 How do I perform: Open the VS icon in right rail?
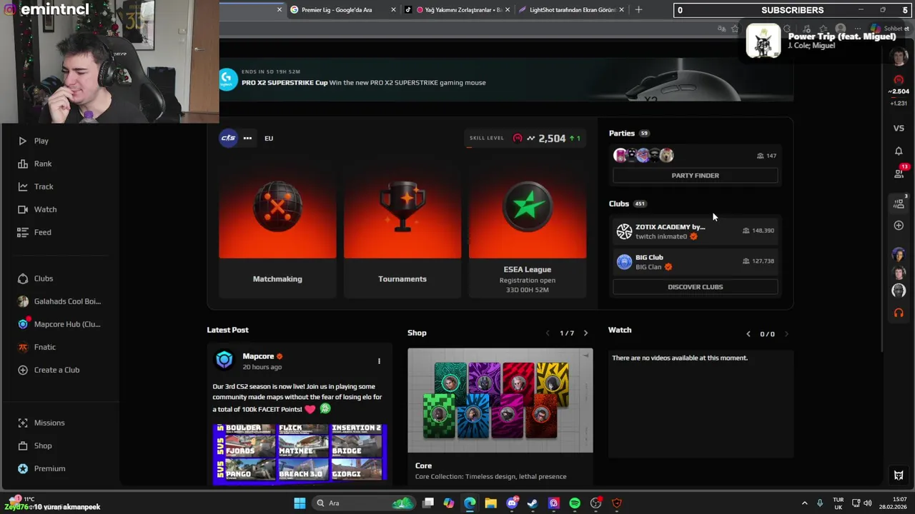pos(899,128)
